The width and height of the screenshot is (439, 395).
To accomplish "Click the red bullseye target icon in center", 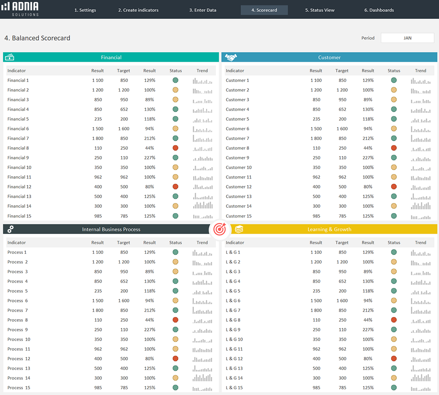I will click(220, 229).
